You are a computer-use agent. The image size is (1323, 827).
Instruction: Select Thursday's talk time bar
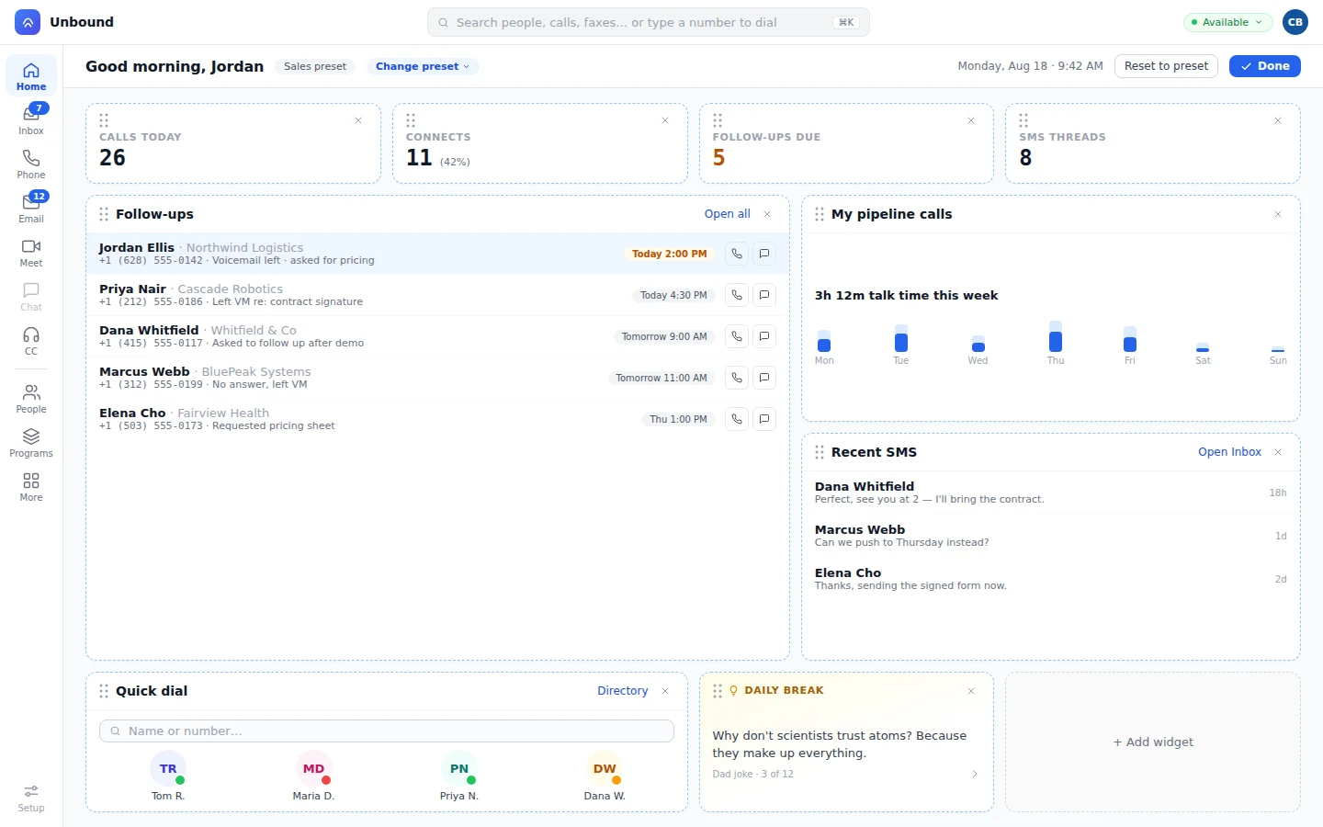(1056, 337)
